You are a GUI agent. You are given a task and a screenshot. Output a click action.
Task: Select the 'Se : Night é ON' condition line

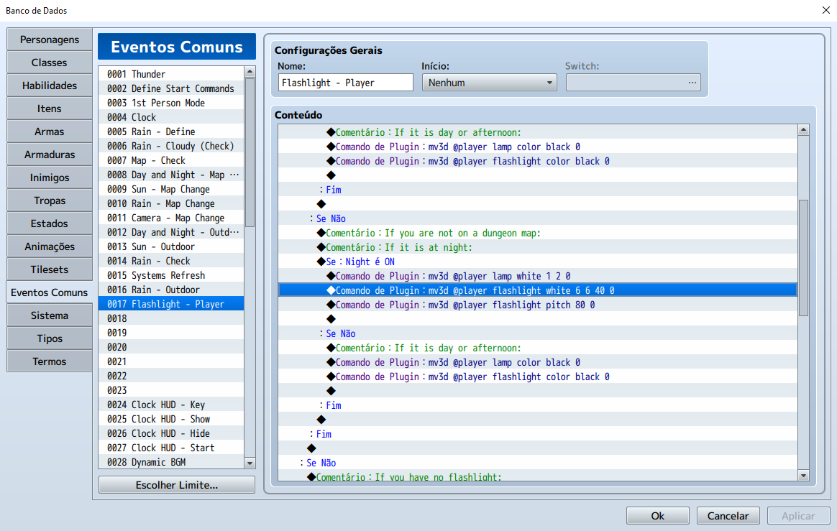[x=538, y=261]
